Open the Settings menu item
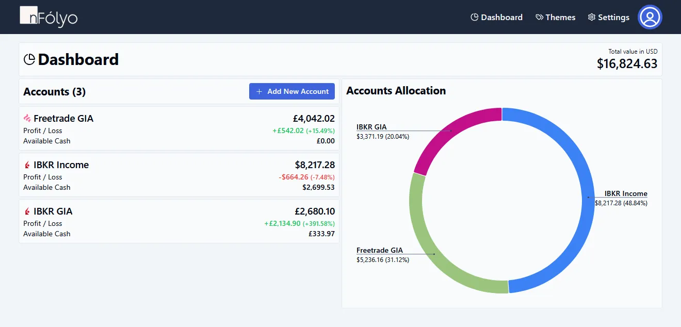Viewport: 681px width, 327px height. coord(609,18)
